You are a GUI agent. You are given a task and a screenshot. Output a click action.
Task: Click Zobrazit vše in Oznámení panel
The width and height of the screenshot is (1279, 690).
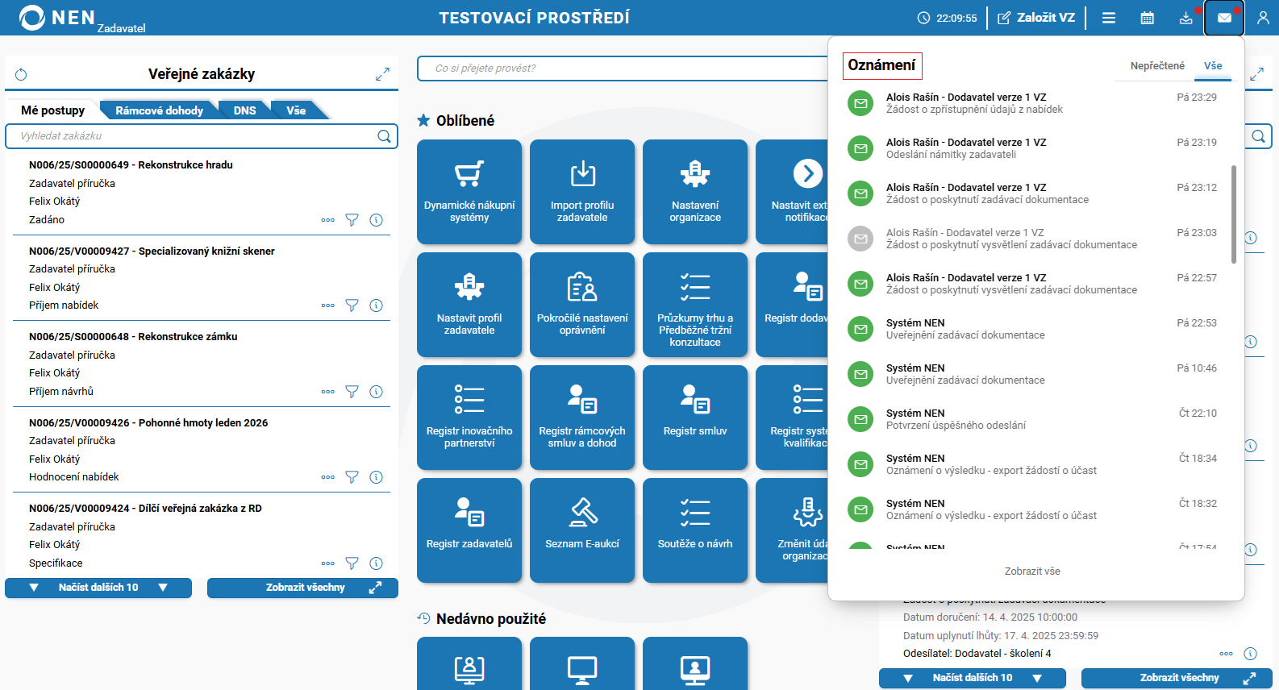1032,572
